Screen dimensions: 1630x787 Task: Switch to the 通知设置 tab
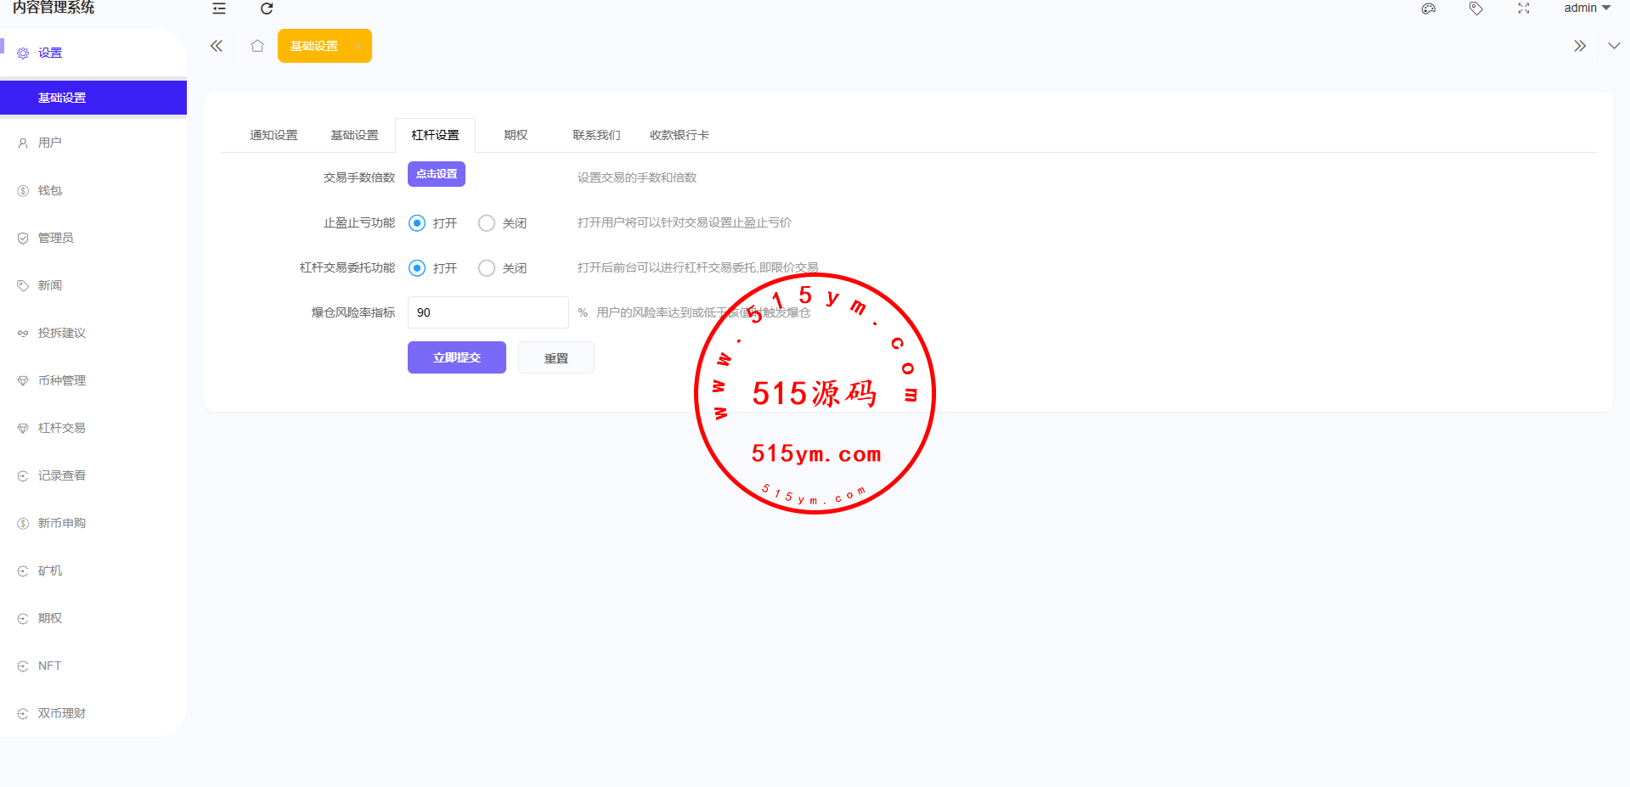pos(274,135)
